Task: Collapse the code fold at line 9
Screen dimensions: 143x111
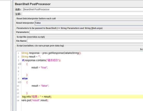Action: 20,82
